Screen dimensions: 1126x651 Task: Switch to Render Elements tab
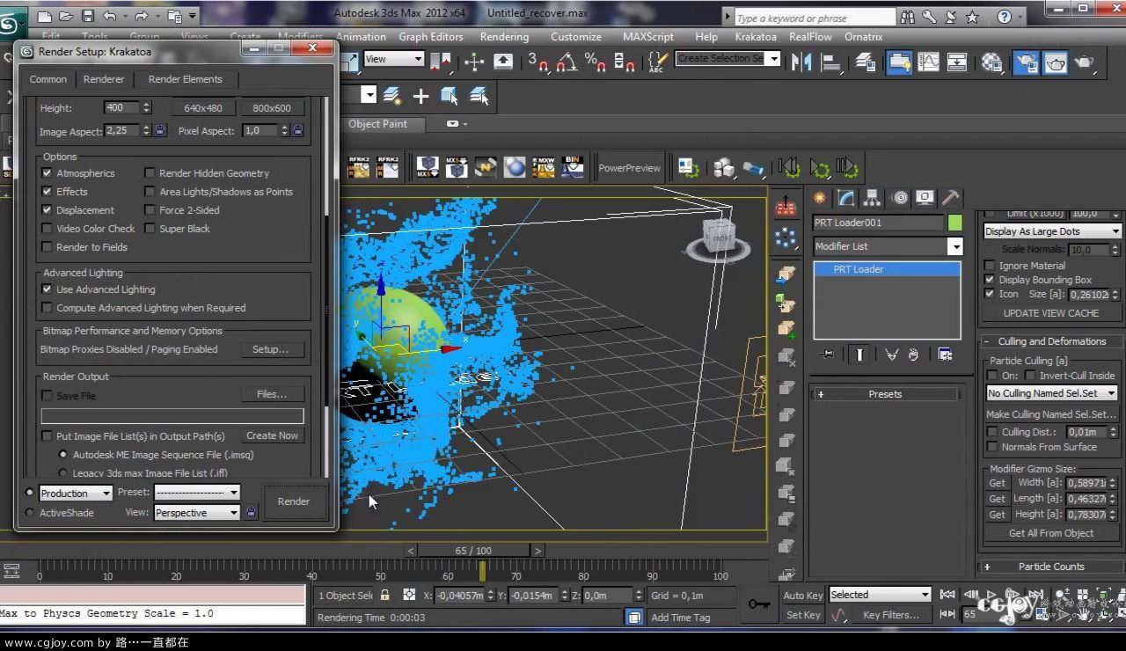pos(185,79)
